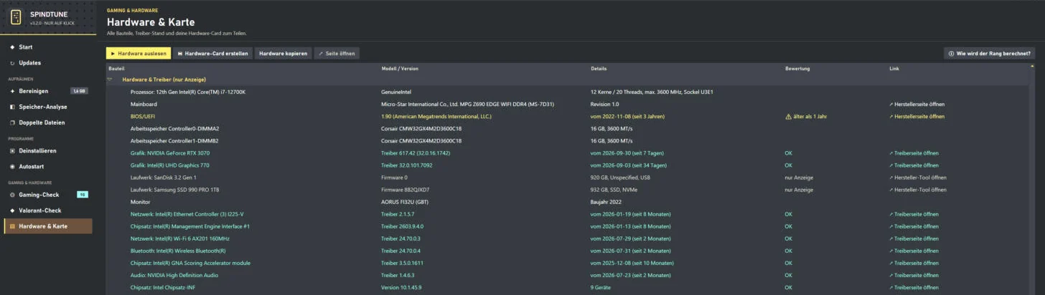Click the Updates refresh icon
This screenshot has height=295, width=1045.
pyautogui.click(x=12, y=63)
